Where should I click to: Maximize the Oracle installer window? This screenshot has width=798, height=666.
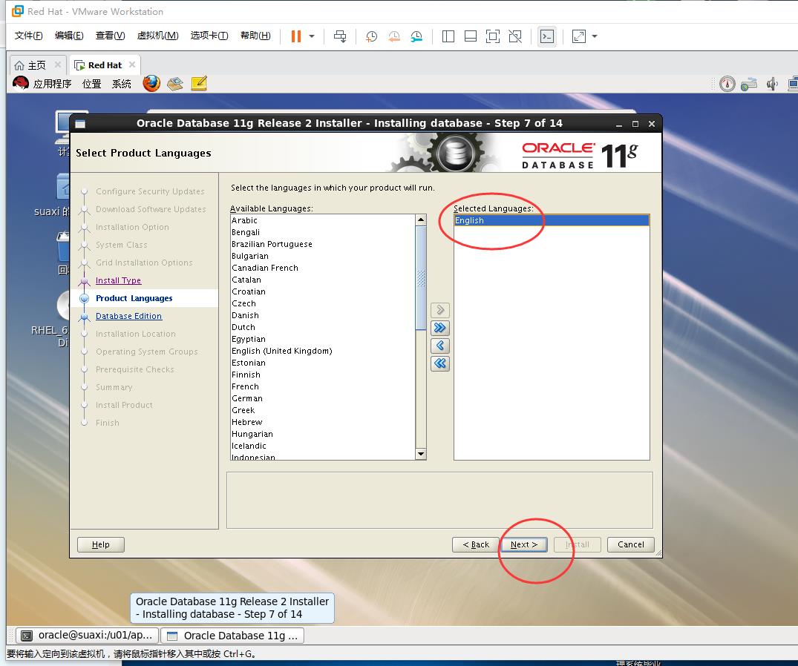tap(635, 124)
